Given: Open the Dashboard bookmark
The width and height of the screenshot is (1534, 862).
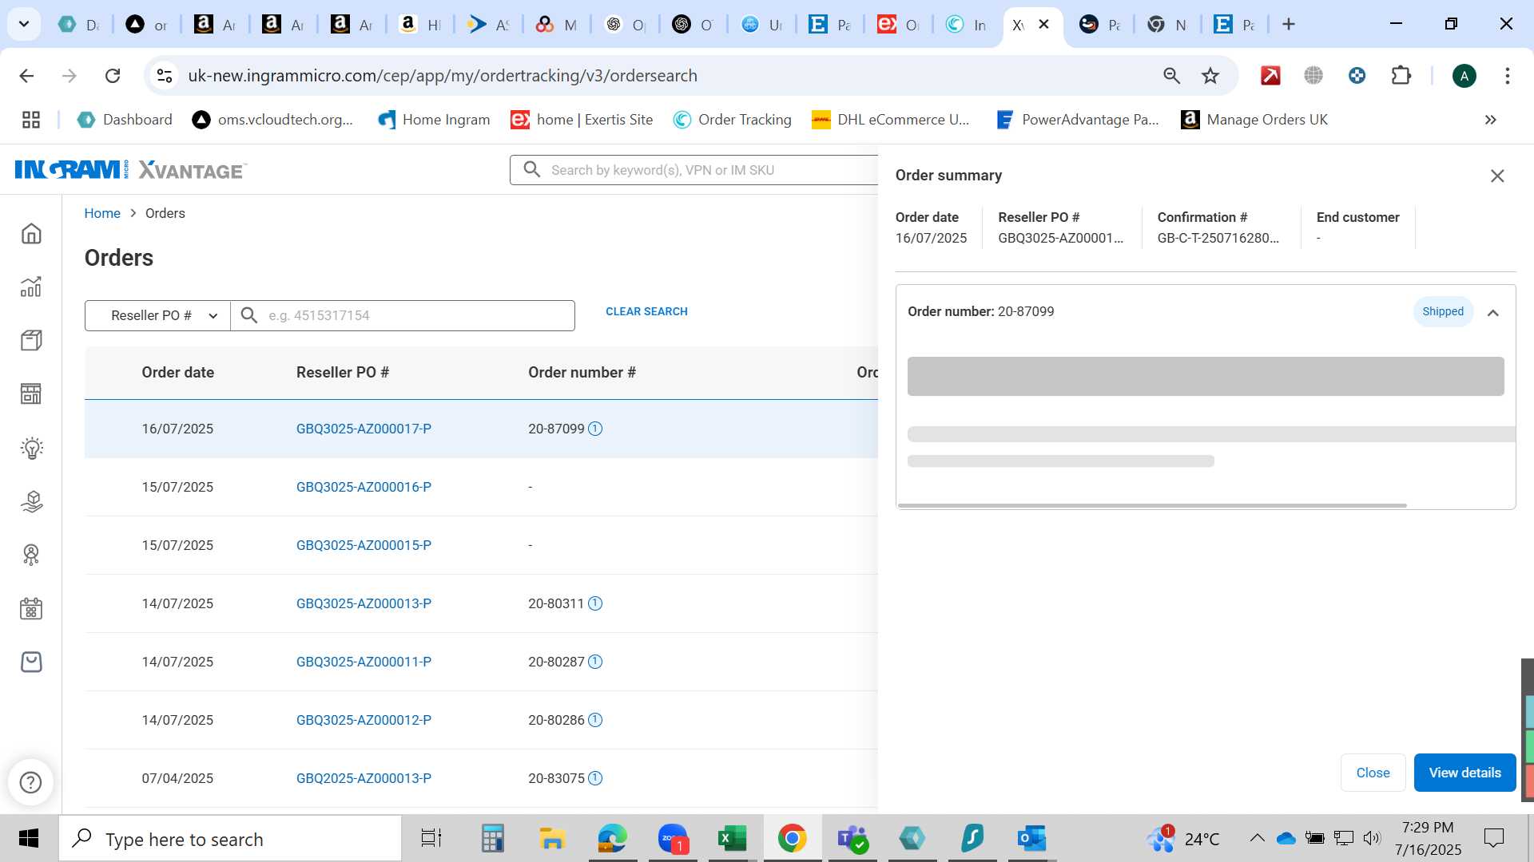Looking at the screenshot, I should coord(125,120).
